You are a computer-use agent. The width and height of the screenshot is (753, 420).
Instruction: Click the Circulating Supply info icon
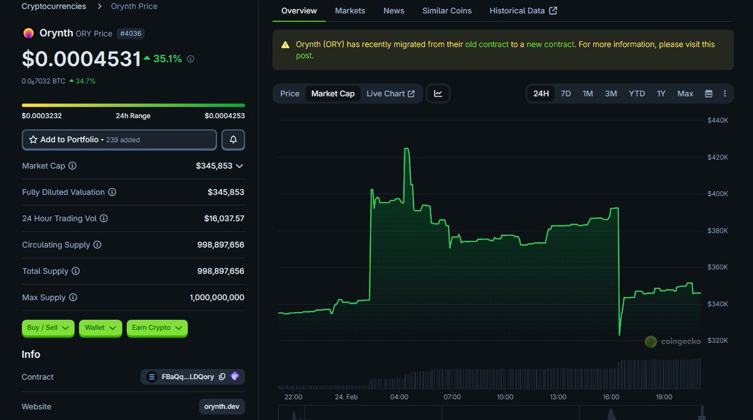pos(97,245)
